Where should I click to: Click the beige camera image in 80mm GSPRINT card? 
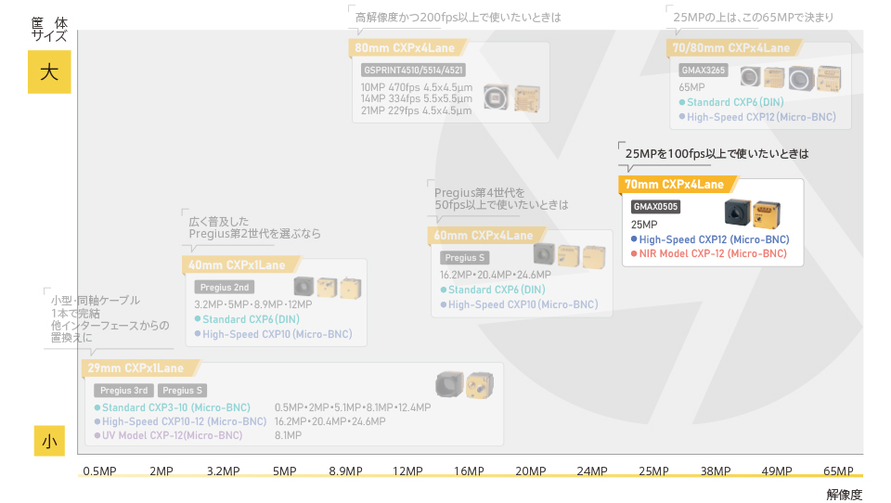coord(528,97)
